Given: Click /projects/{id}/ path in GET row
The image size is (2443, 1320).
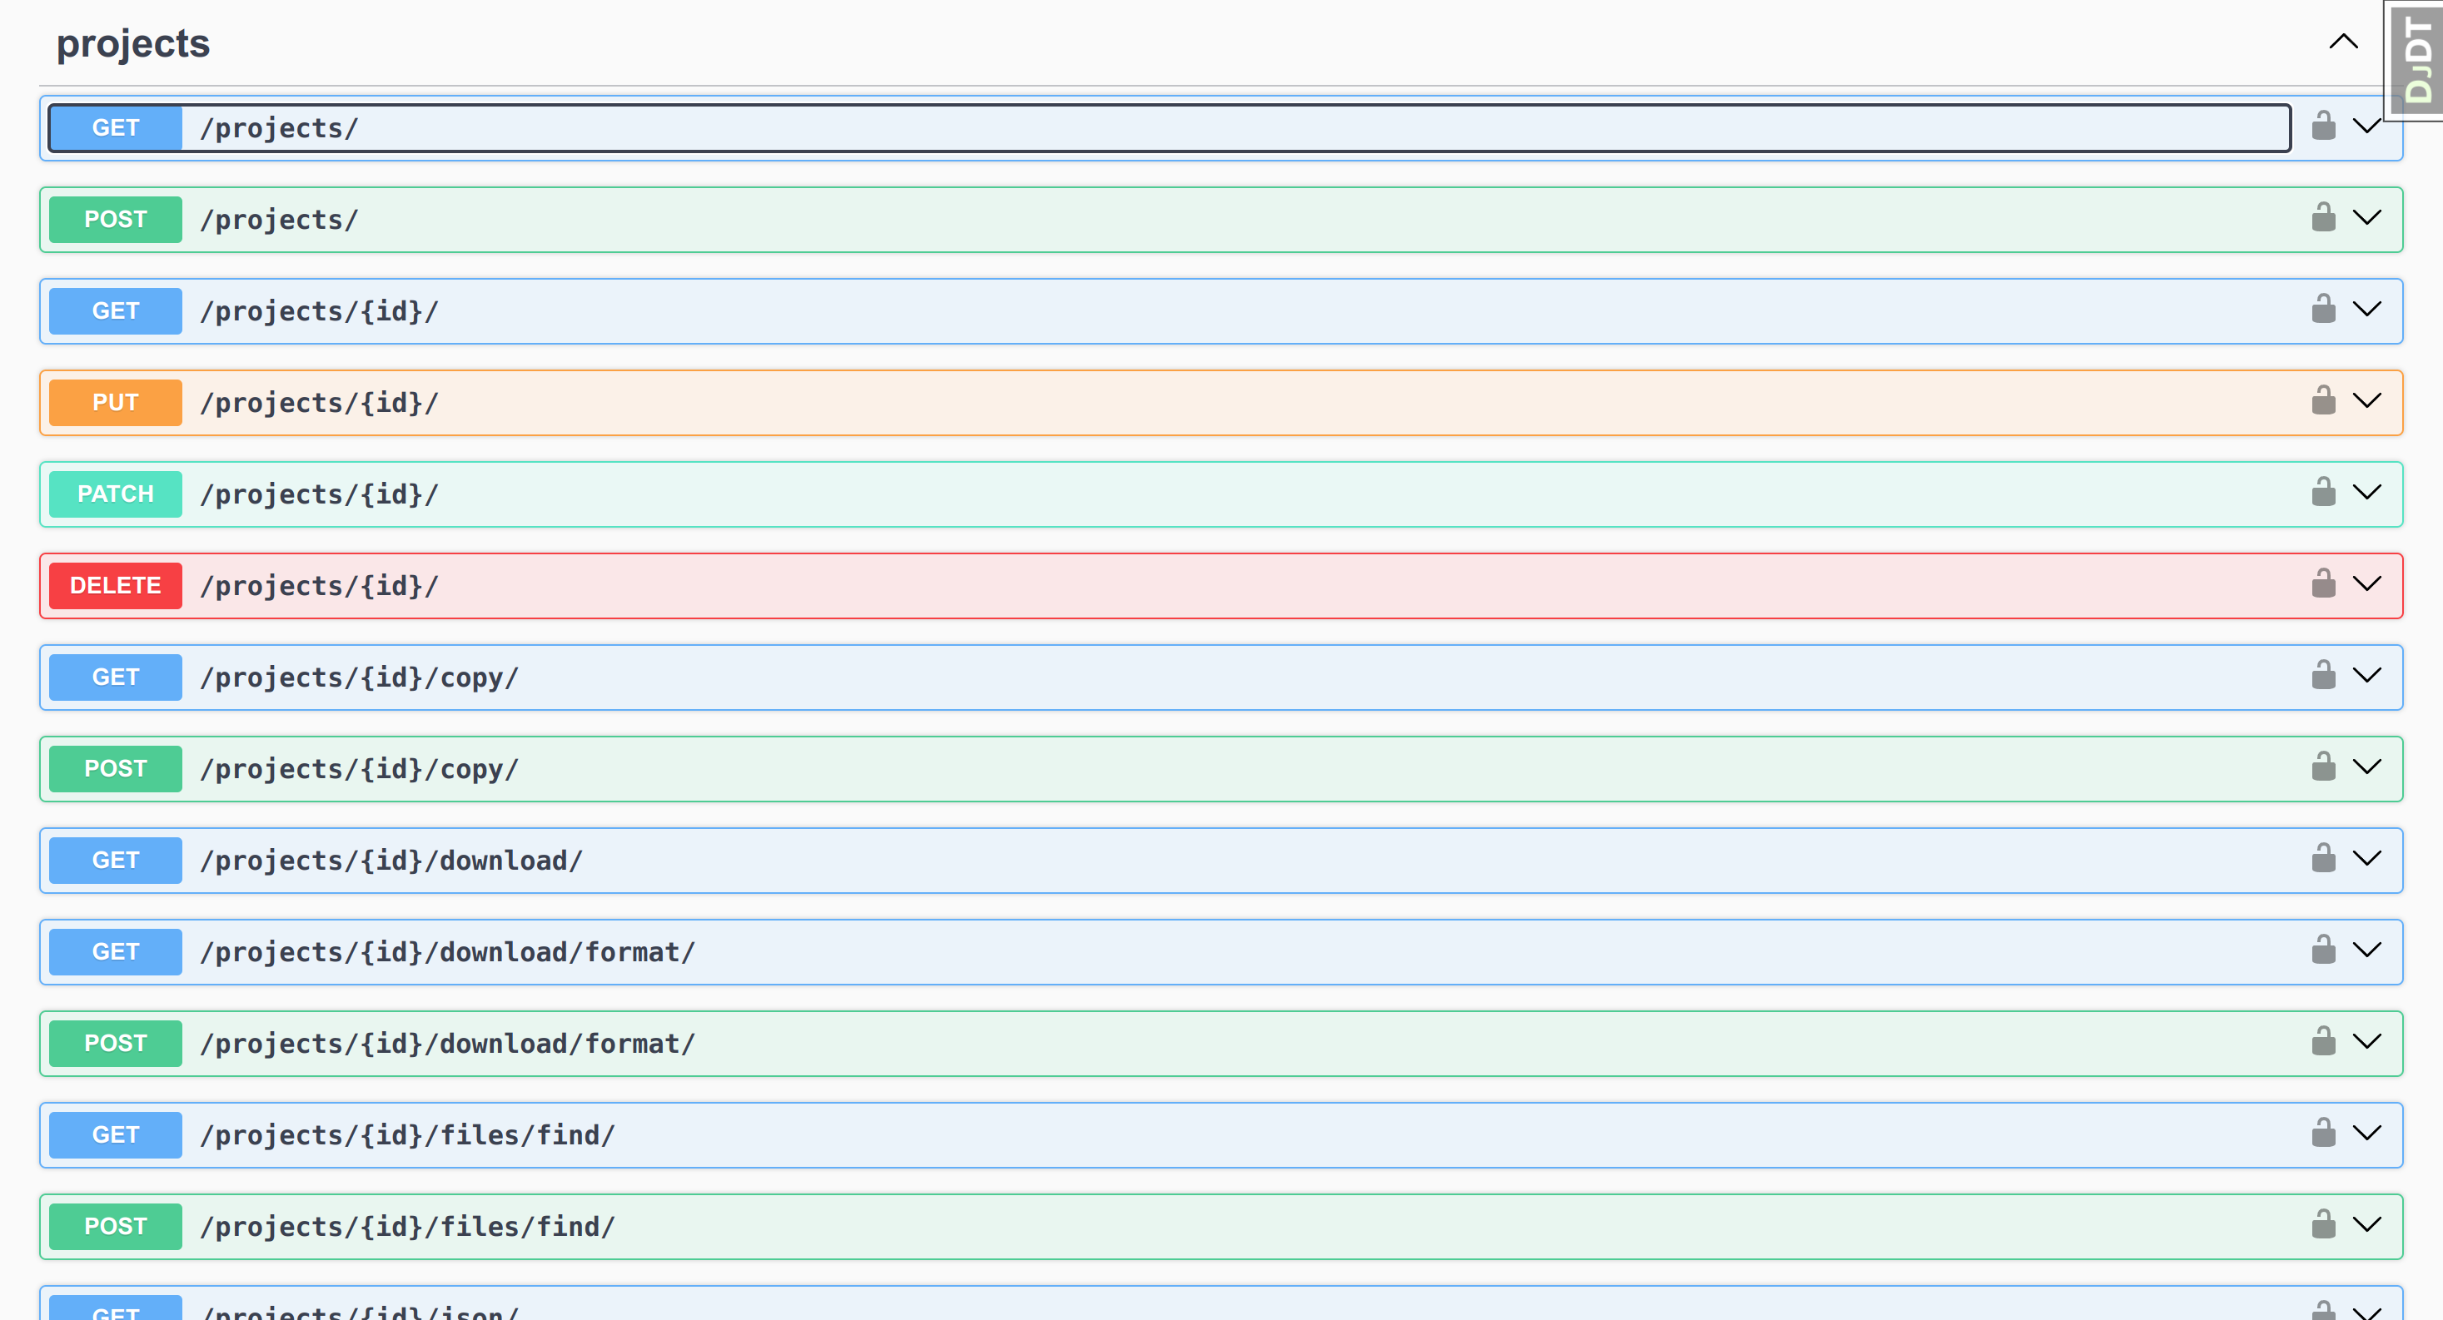Looking at the screenshot, I should pyautogui.click(x=319, y=311).
